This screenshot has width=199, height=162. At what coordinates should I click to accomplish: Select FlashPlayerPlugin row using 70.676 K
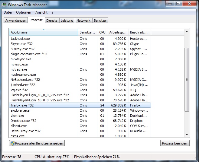(x=80, y=100)
